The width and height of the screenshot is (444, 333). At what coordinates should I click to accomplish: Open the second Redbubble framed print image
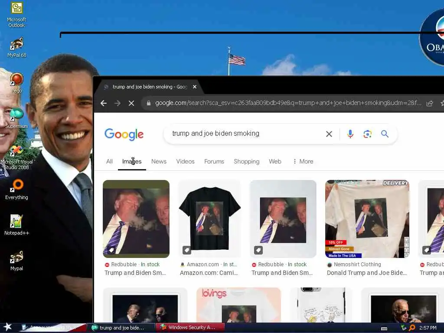(x=283, y=219)
